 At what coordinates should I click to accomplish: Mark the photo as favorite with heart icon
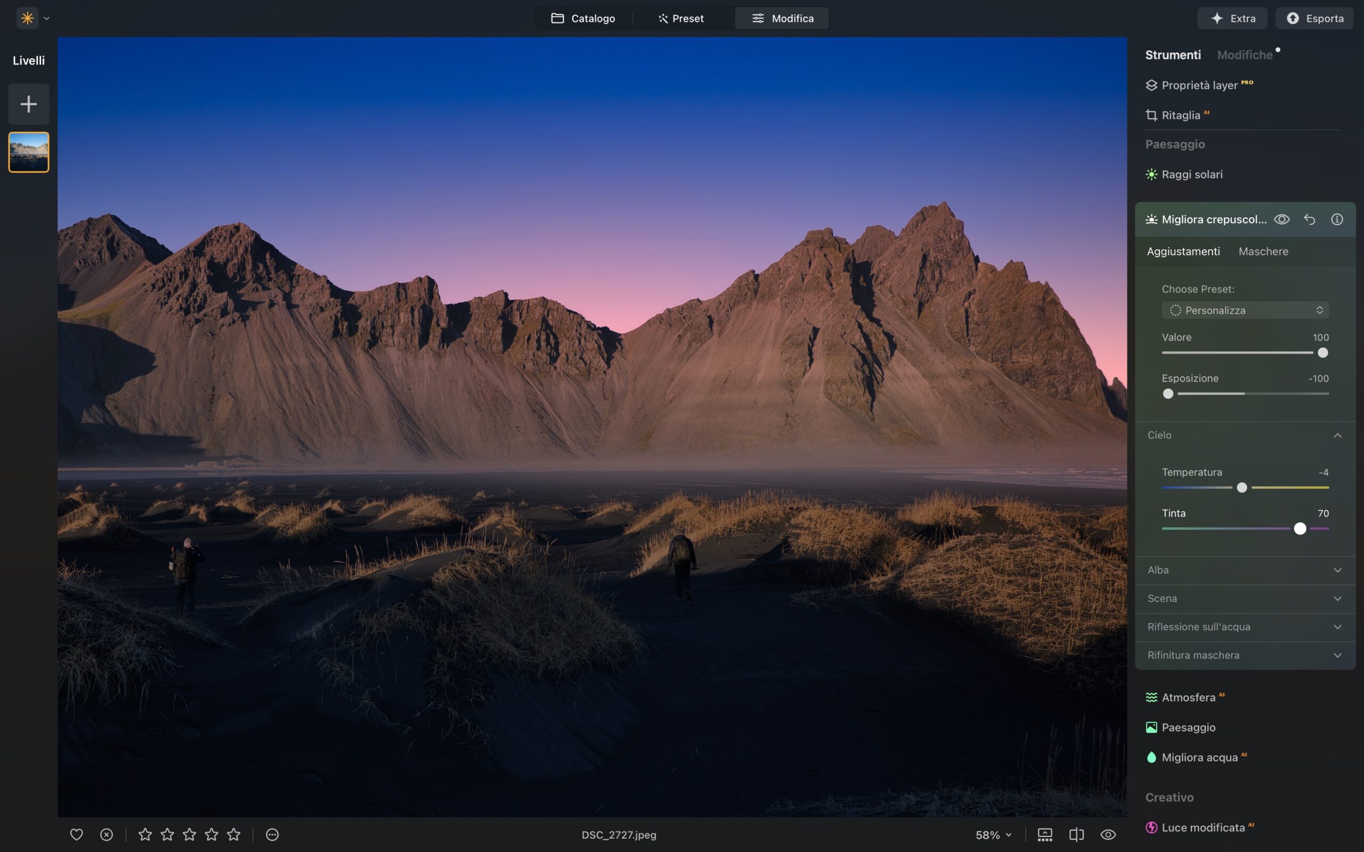pos(77,834)
